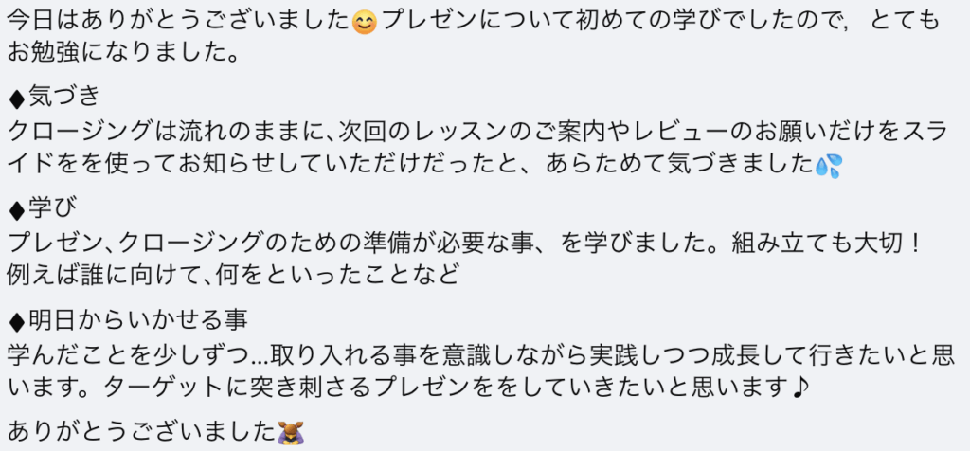Click the bowing person emoji

click(x=290, y=430)
